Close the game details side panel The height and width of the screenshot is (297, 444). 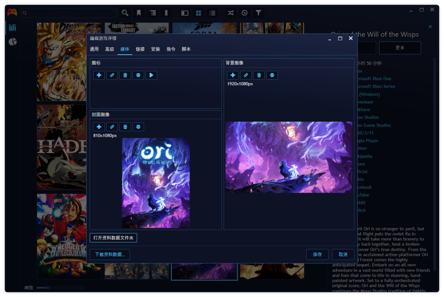coord(430,27)
